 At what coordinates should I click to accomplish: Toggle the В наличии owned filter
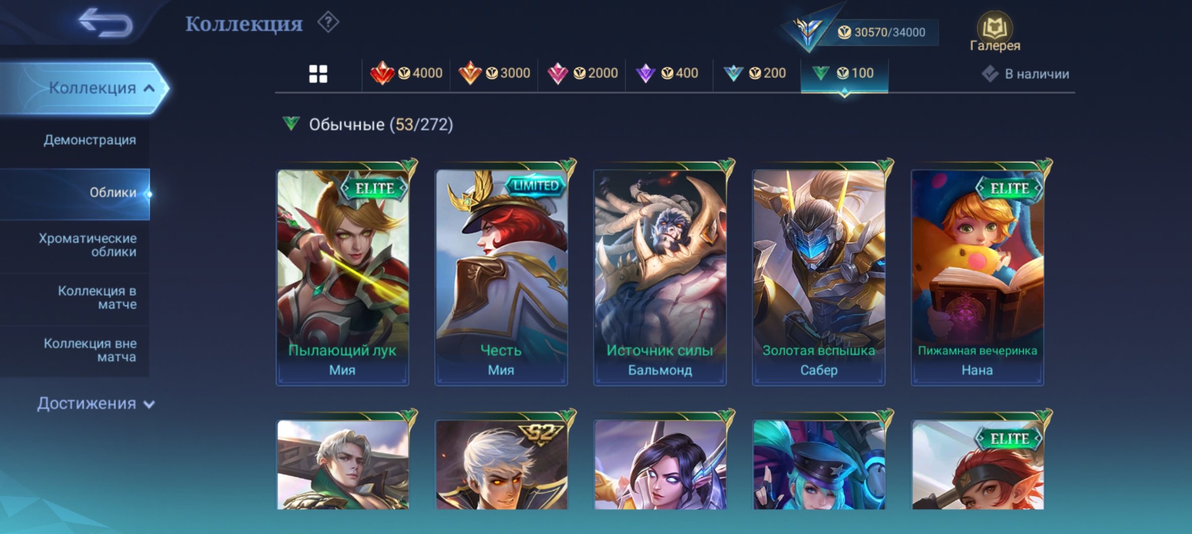(x=1025, y=74)
